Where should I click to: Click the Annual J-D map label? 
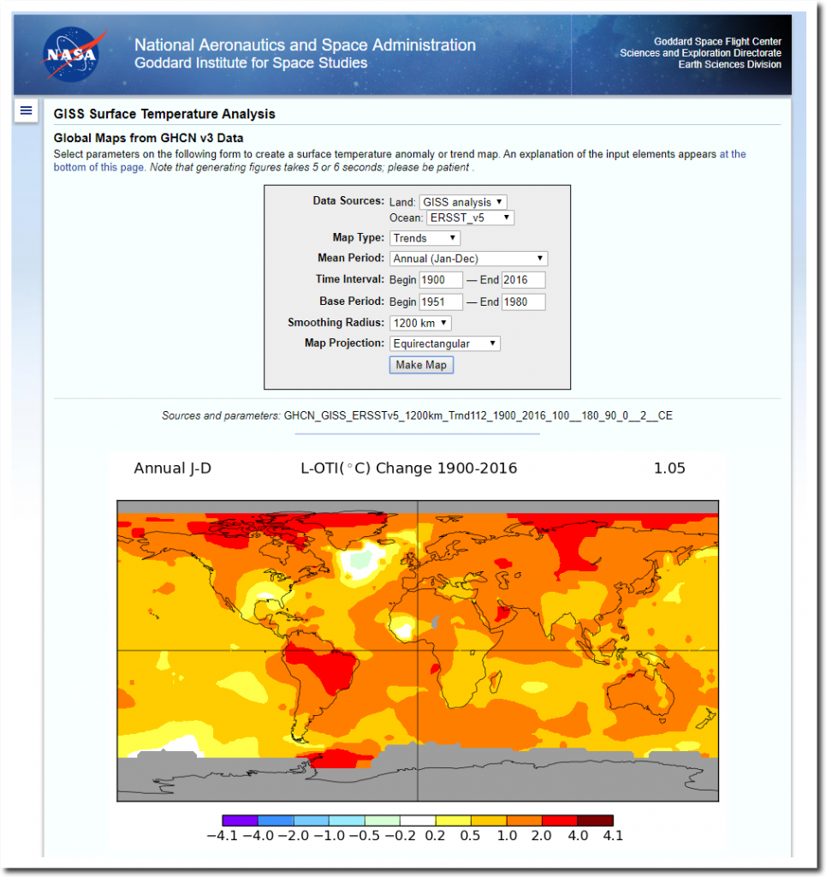tap(173, 468)
